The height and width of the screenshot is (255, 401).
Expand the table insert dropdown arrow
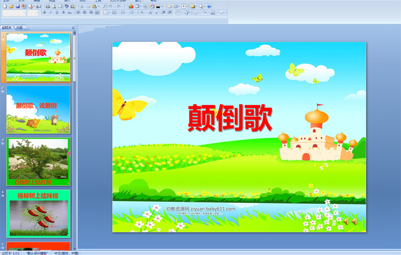coord(141,7)
